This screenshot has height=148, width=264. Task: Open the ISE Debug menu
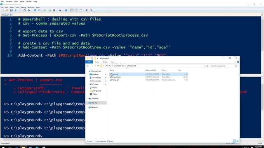(24, 7)
